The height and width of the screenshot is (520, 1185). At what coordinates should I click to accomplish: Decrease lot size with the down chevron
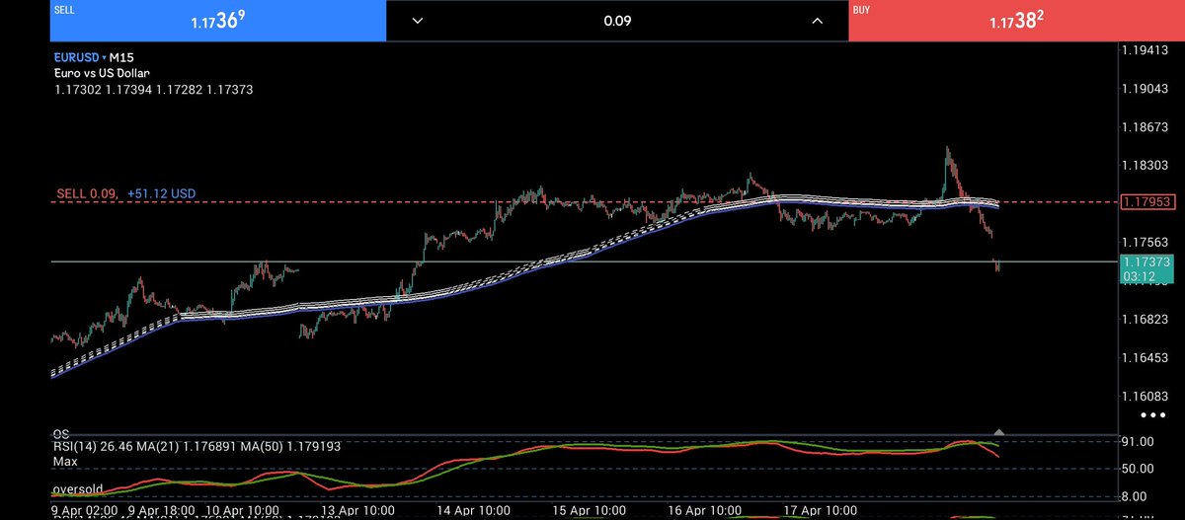tap(418, 21)
